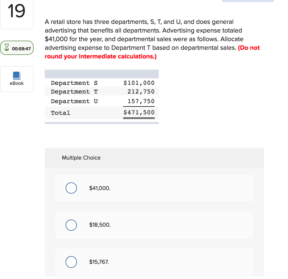Click the $18,500 answer text
Viewport: 288px width, 279px height.
click(x=100, y=225)
